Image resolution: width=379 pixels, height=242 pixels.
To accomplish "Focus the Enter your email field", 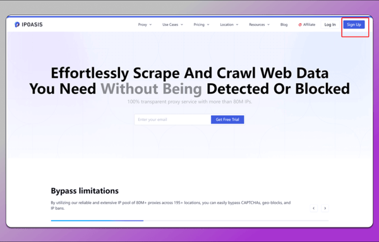I will [x=172, y=120].
